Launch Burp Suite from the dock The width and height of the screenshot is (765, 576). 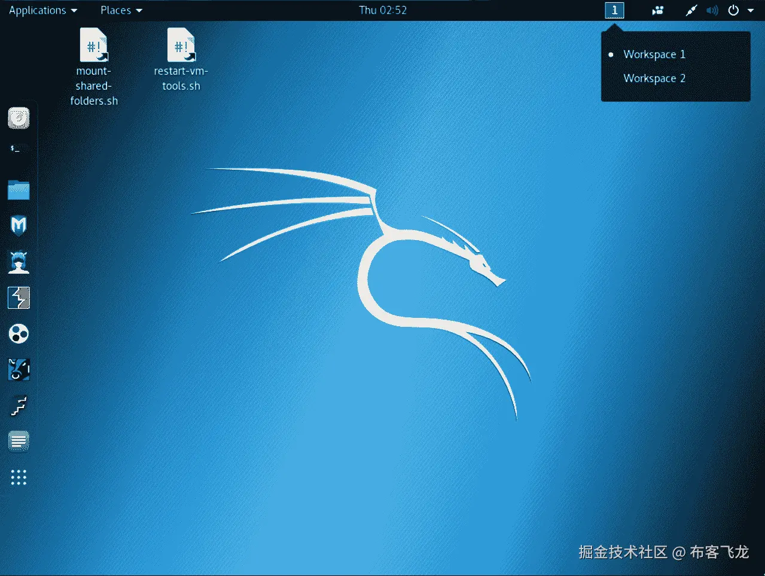pyautogui.click(x=19, y=298)
